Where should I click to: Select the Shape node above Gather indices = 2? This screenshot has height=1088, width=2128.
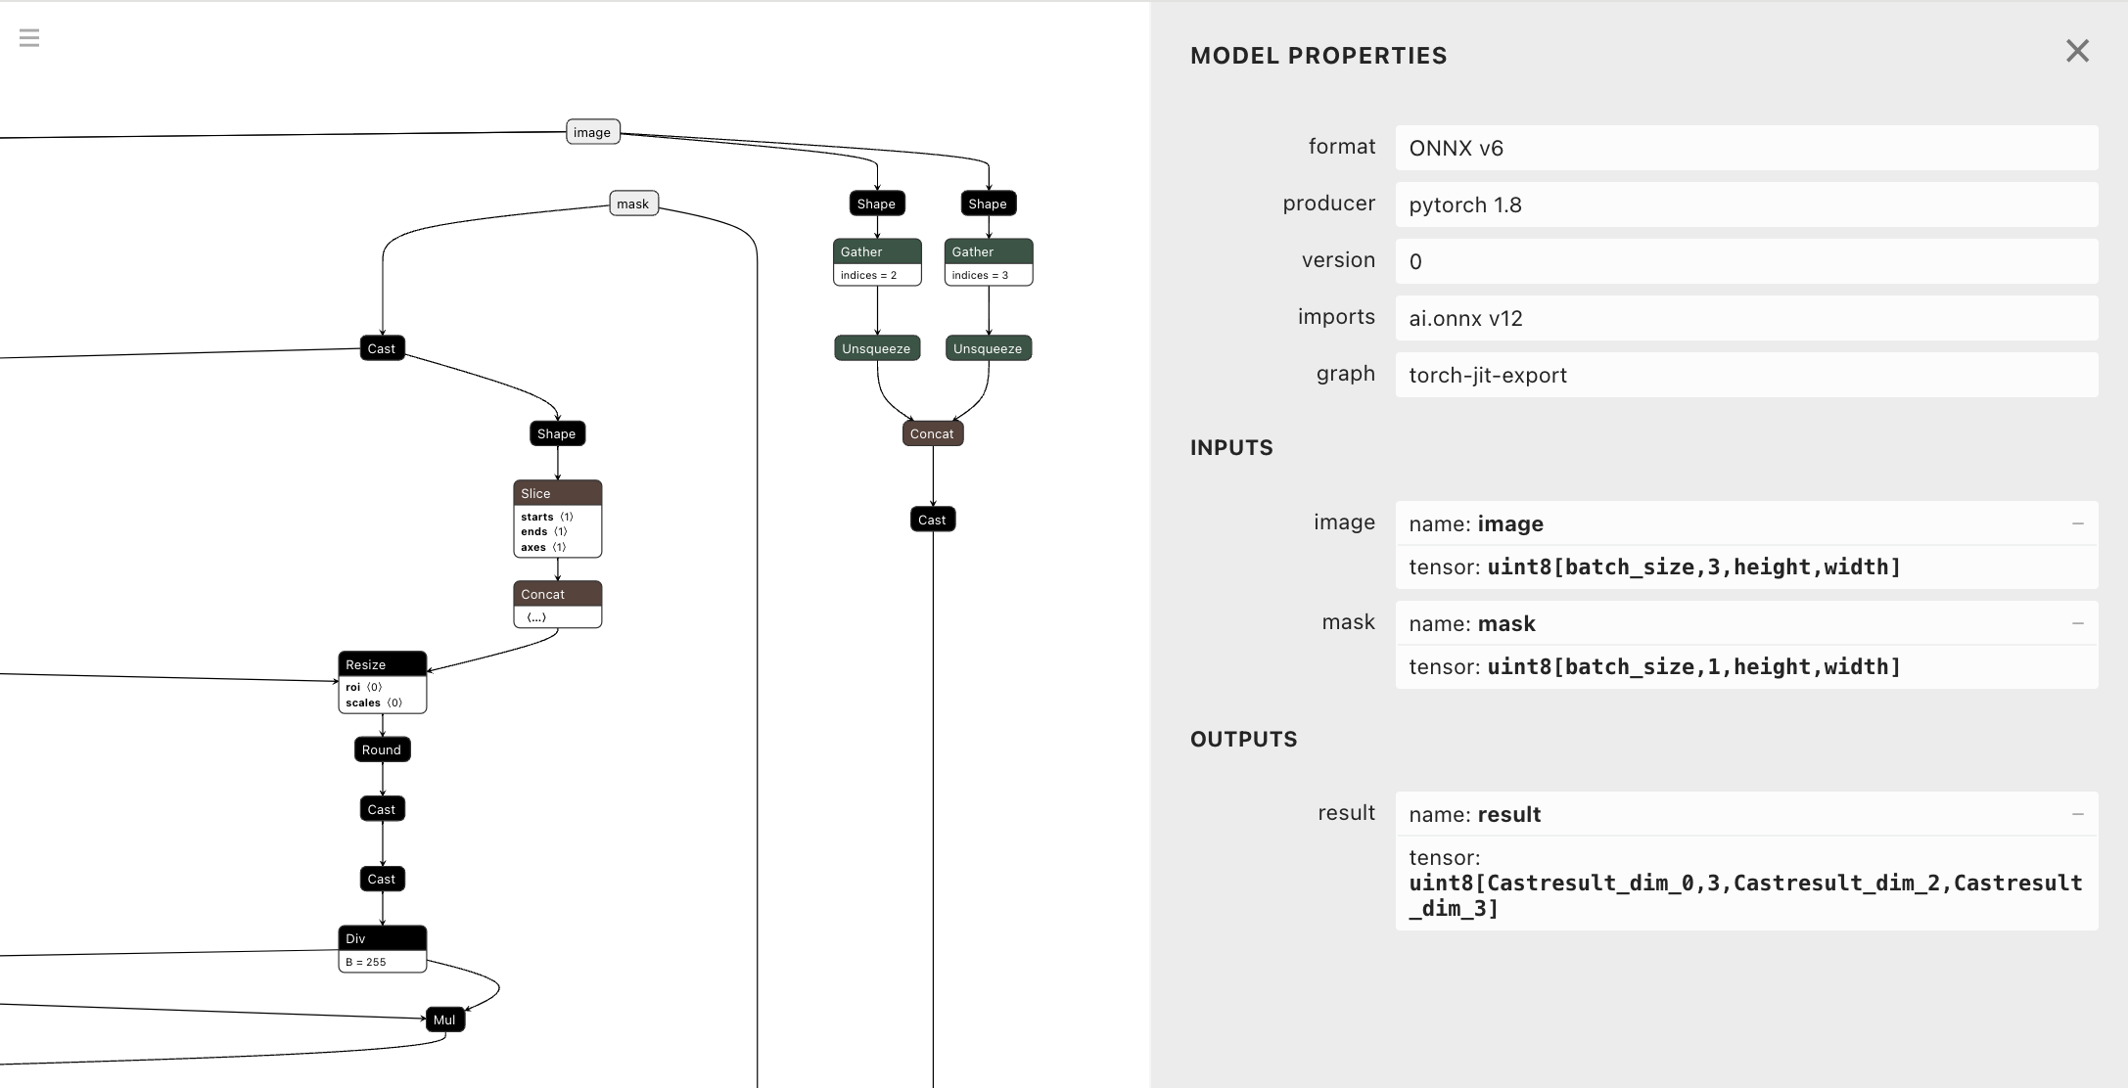pos(877,204)
